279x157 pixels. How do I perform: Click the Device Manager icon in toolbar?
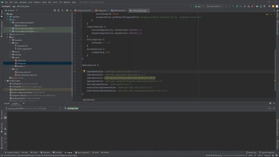261,6
